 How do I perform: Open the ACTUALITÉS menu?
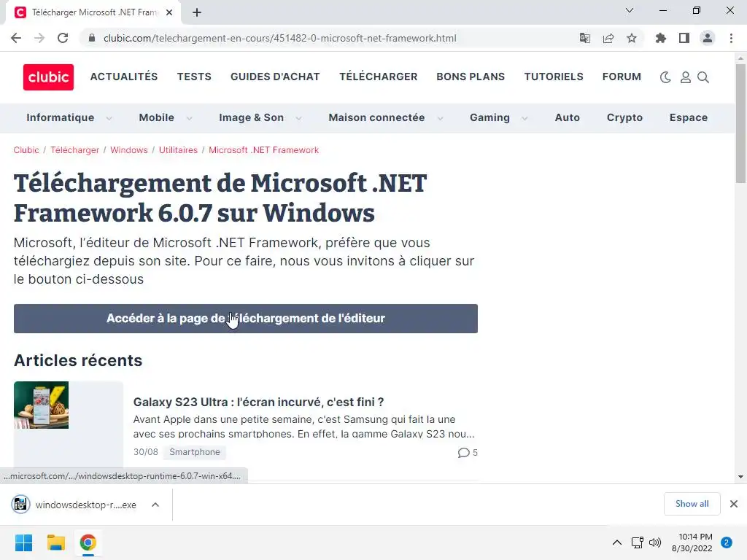click(x=124, y=77)
